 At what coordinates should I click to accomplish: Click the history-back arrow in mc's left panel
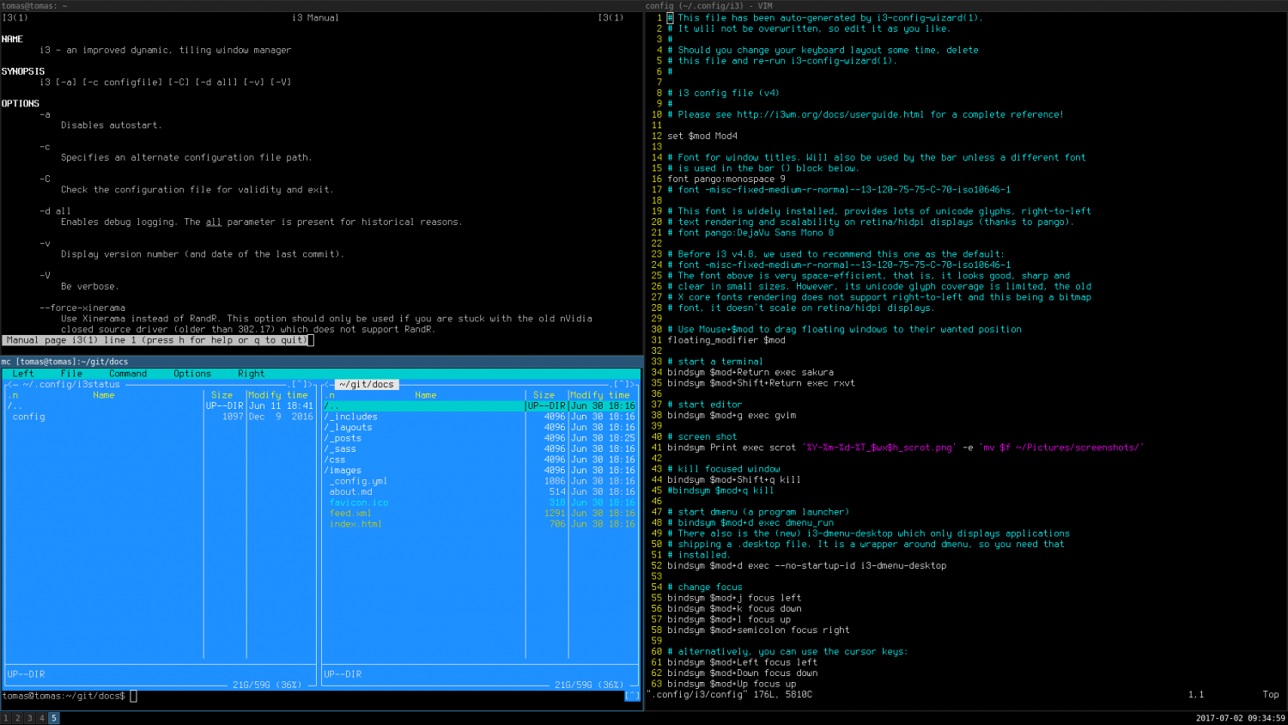(9, 385)
